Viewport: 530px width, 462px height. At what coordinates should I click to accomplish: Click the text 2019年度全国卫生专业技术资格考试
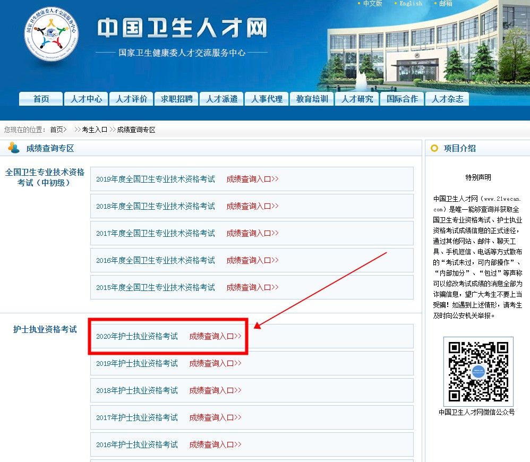(x=156, y=179)
